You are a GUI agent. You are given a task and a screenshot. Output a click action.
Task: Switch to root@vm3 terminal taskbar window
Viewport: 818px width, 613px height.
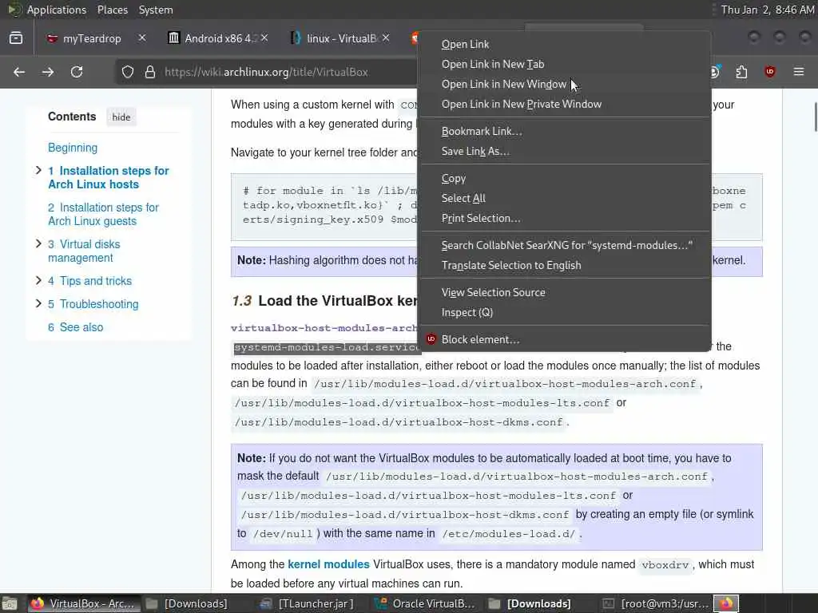[x=656, y=603]
